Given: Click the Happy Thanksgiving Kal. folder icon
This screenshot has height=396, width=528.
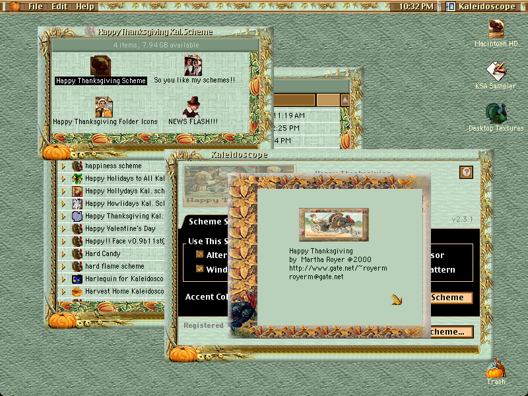Looking at the screenshot, I should [77, 216].
